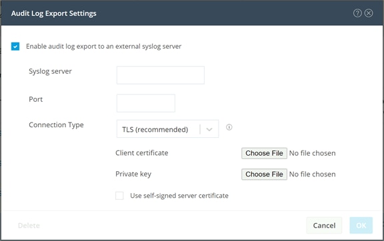The image size is (384, 241).
Task: Open the help question mark icon
Action: coord(357,13)
